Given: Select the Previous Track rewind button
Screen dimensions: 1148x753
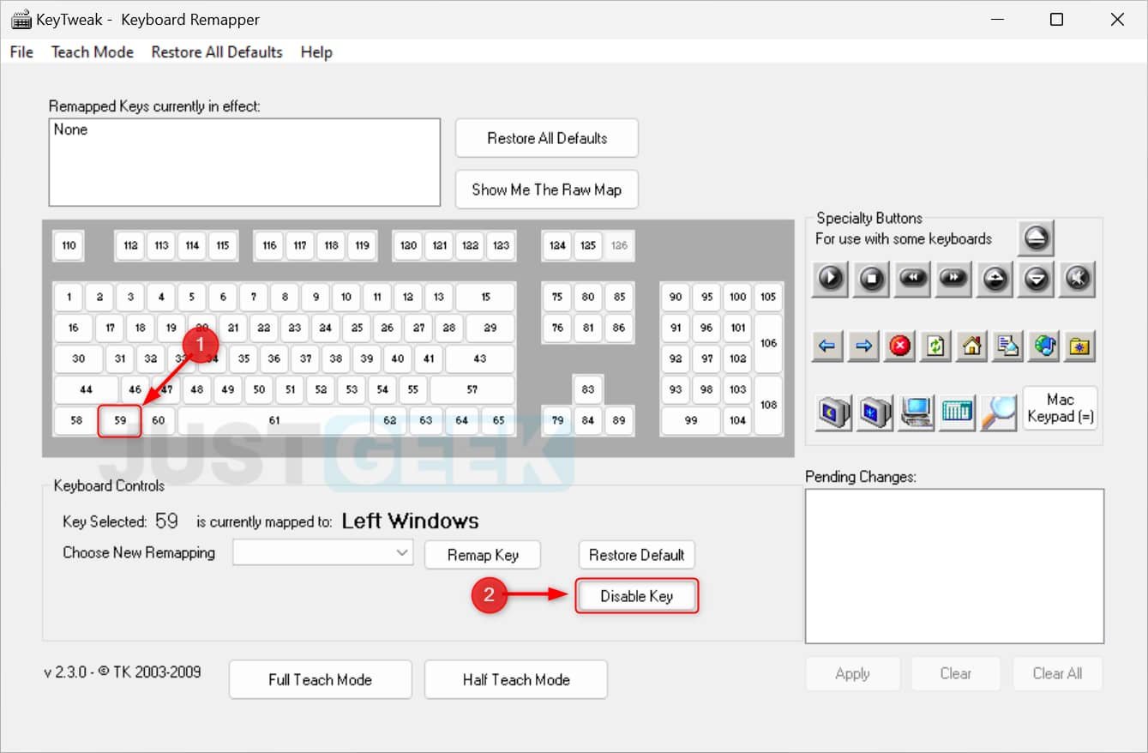Looking at the screenshot, I should click(912, 280).
